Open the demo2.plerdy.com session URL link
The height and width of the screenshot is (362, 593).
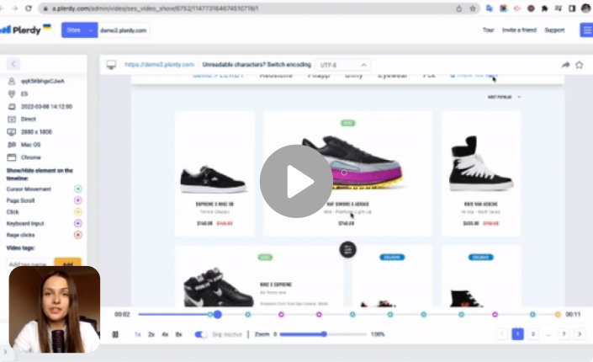tap(159, 65)
